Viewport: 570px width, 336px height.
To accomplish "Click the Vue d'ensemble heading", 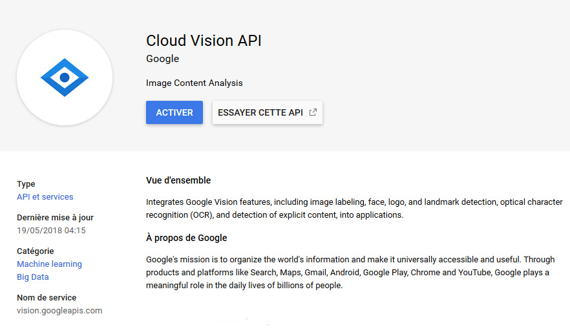I will [x=178, y=180].
